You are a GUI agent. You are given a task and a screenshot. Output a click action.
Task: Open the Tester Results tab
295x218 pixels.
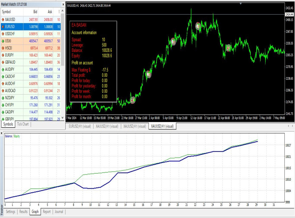click(x=23, y=212)
